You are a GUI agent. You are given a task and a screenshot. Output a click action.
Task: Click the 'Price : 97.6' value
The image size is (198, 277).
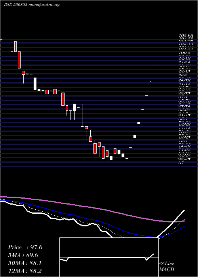(25, 247)
